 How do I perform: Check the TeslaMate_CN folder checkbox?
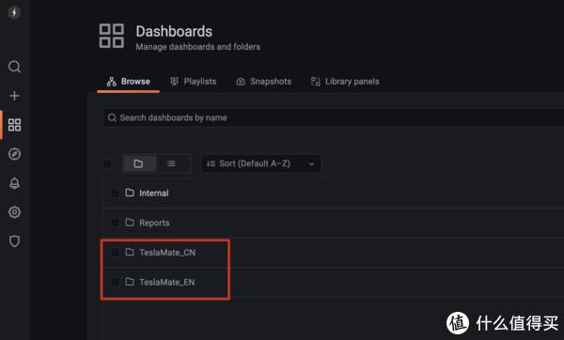pos(115,253)
